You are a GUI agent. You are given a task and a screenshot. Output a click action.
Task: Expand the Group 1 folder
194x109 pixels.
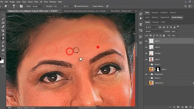(x=149, y=78)
